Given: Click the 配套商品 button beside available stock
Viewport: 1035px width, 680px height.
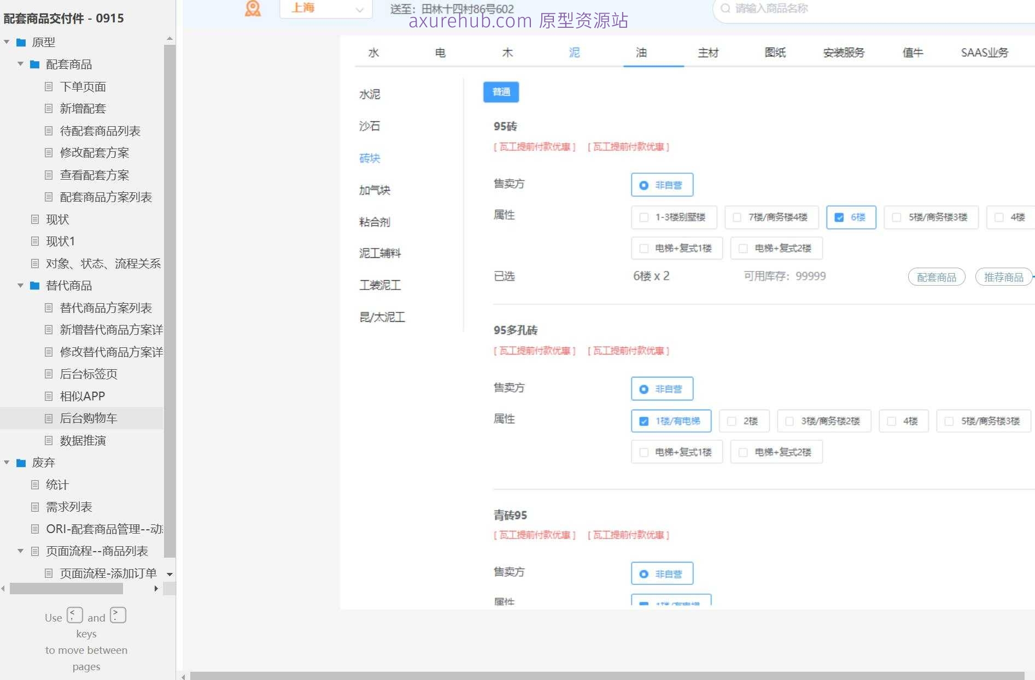Looking at the screenshot, I should coord(937,277).
